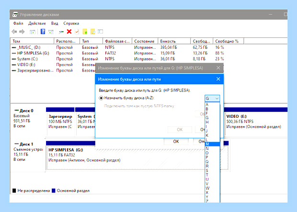The width and height of the screenshot is (297, 212).
Task: Choose letter N in the drive list
Action: [212, 148]
